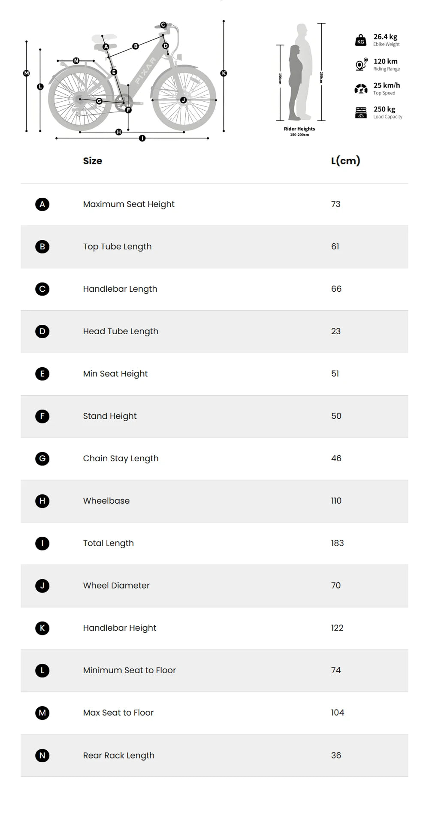
Task: Click the L(cm) column header
Action: tap(345, 161)
